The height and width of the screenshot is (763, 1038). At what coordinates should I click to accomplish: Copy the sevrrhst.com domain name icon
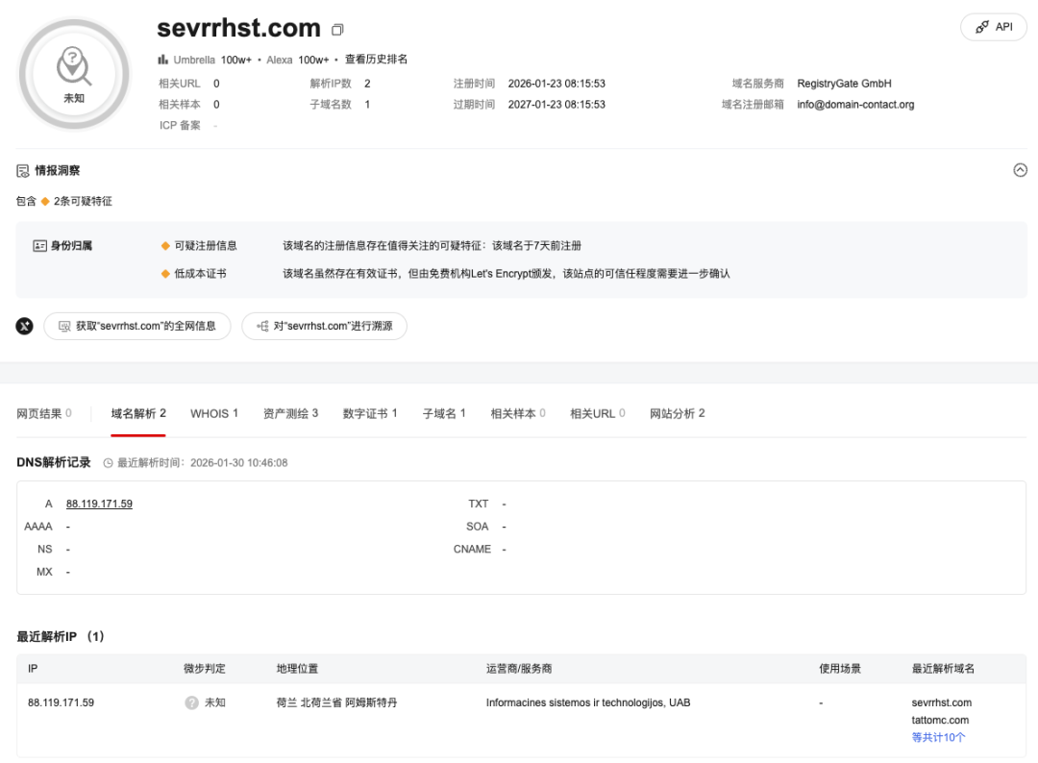pos(337,30)
